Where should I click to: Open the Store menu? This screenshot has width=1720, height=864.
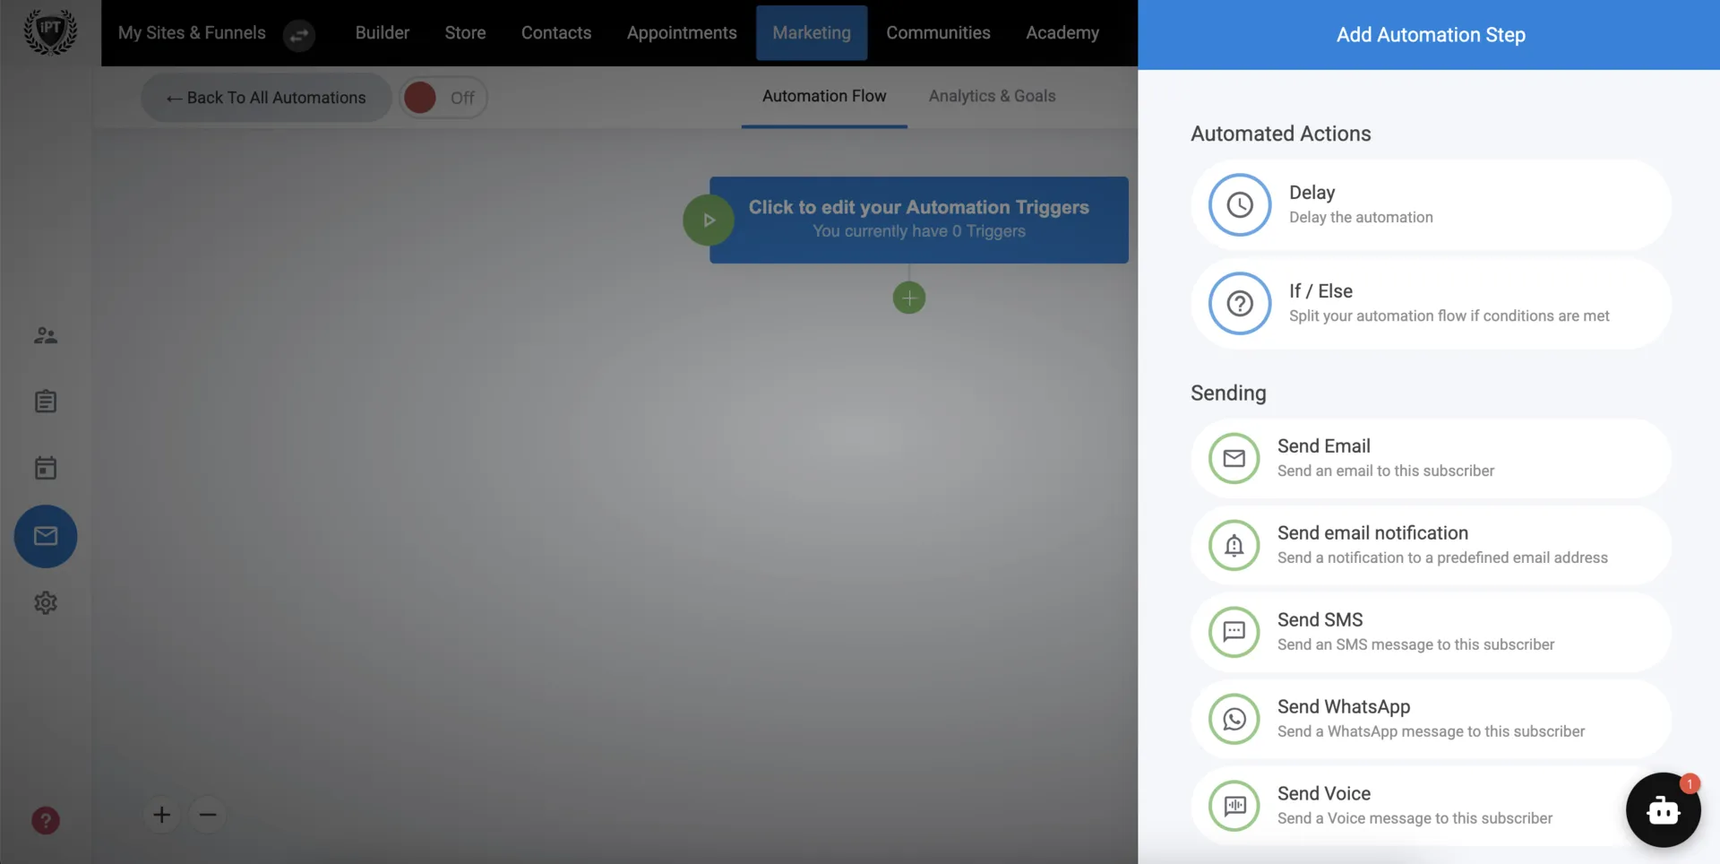point(465,33)
